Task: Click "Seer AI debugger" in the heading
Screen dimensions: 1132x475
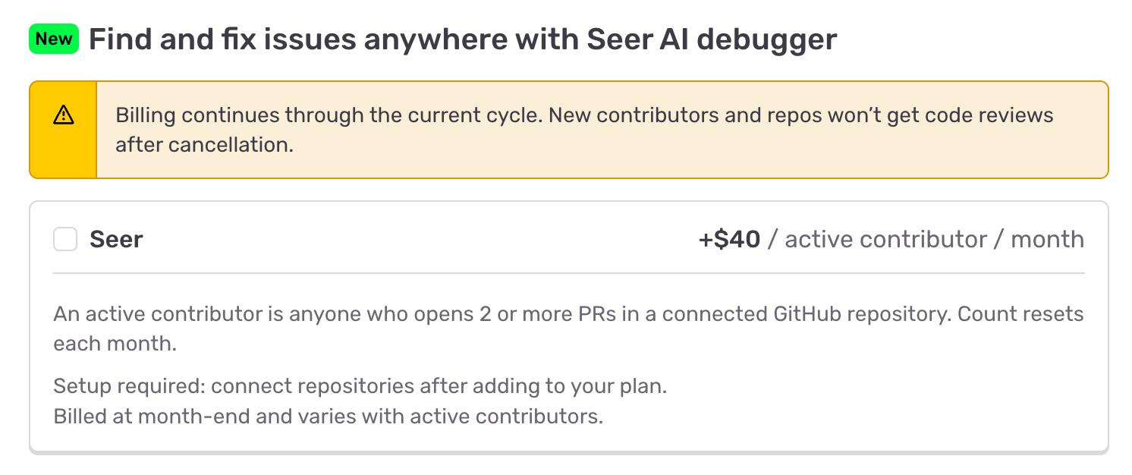Action: (x=712, y=39)
